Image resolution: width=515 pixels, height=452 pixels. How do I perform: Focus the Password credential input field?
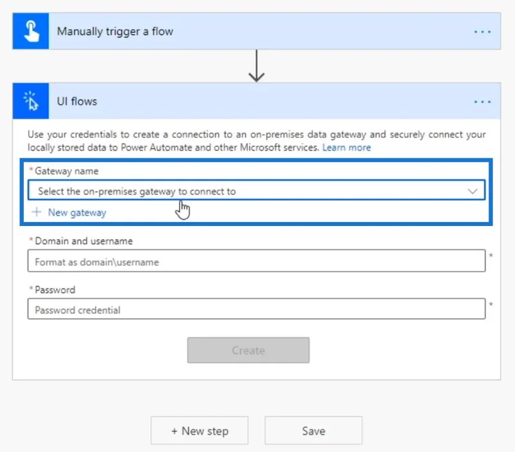pos(256,309)
